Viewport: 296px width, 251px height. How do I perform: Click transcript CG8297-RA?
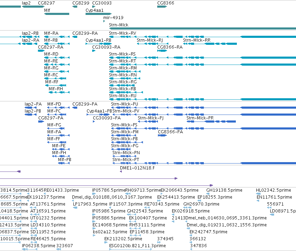coord(50,47)
